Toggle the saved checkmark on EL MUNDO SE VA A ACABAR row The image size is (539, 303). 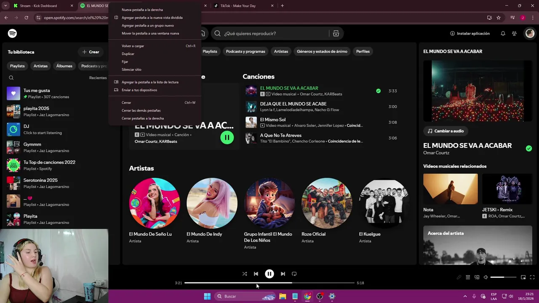(x=378, y=91)
